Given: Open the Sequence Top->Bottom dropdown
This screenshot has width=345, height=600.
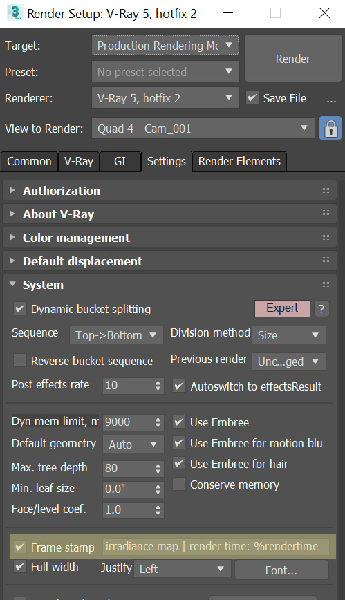Looking at the screenshot, I should point(116,335).
